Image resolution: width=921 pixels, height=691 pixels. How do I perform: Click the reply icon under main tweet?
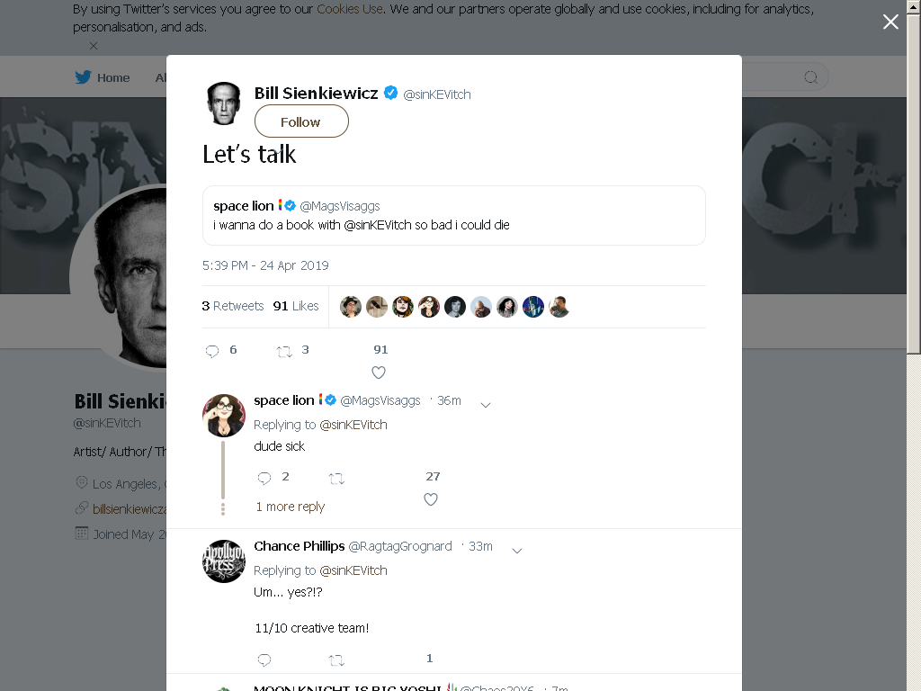[x=212, y=351]
